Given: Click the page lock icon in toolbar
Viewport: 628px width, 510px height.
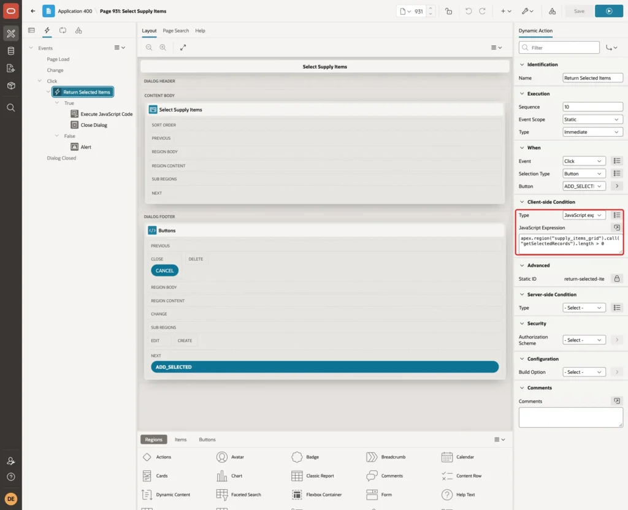Looking at the screenshot, I should [x=448, y=11].
